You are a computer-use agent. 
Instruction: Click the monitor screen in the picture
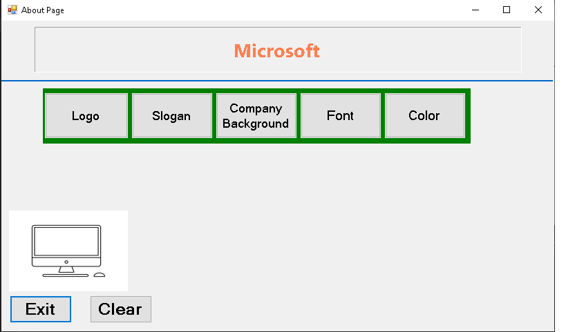(66, 242)
